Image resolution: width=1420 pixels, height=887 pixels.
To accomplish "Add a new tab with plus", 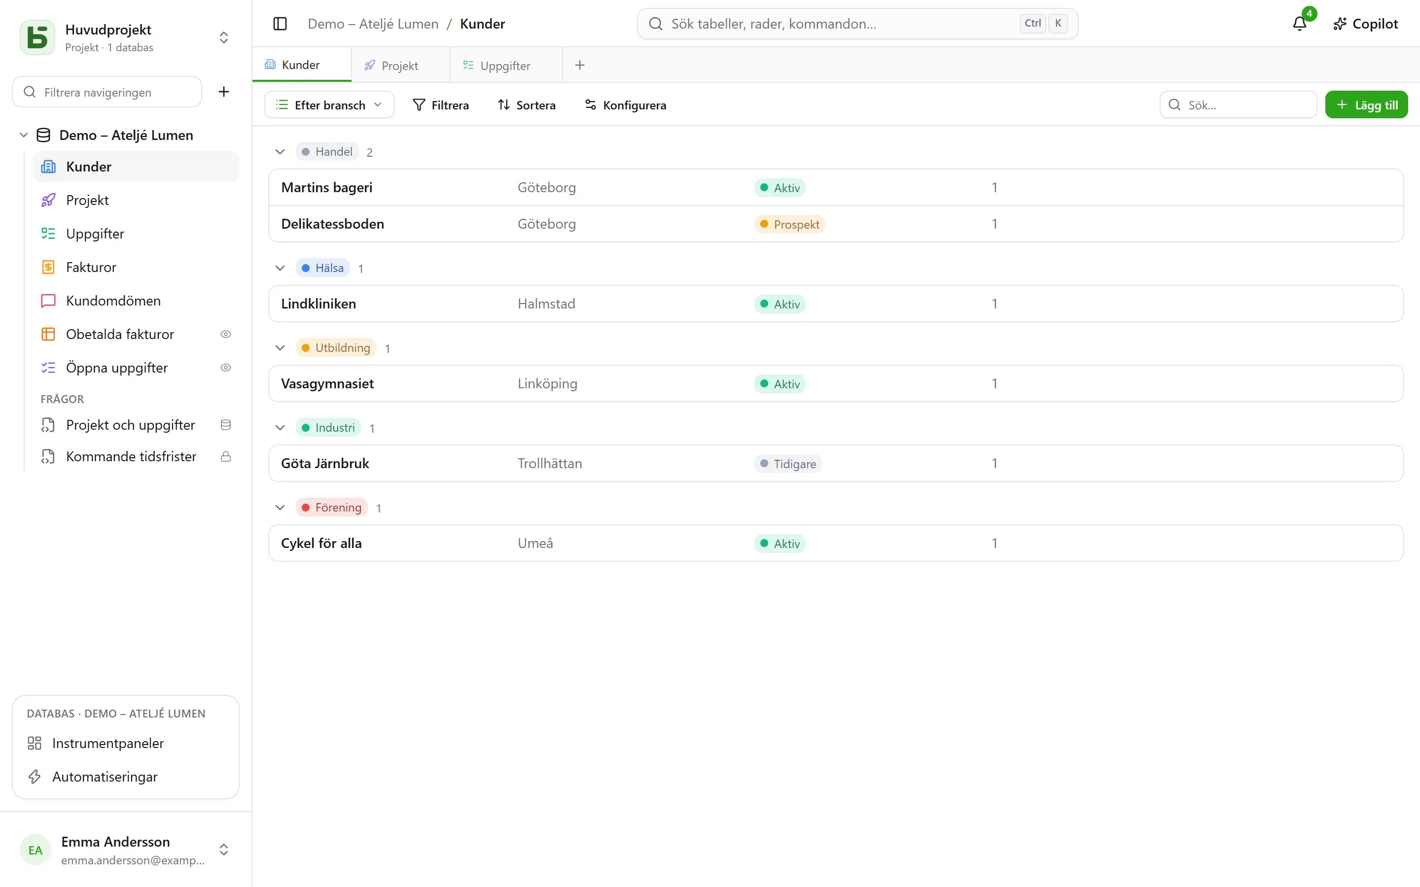I will [580, 65].
